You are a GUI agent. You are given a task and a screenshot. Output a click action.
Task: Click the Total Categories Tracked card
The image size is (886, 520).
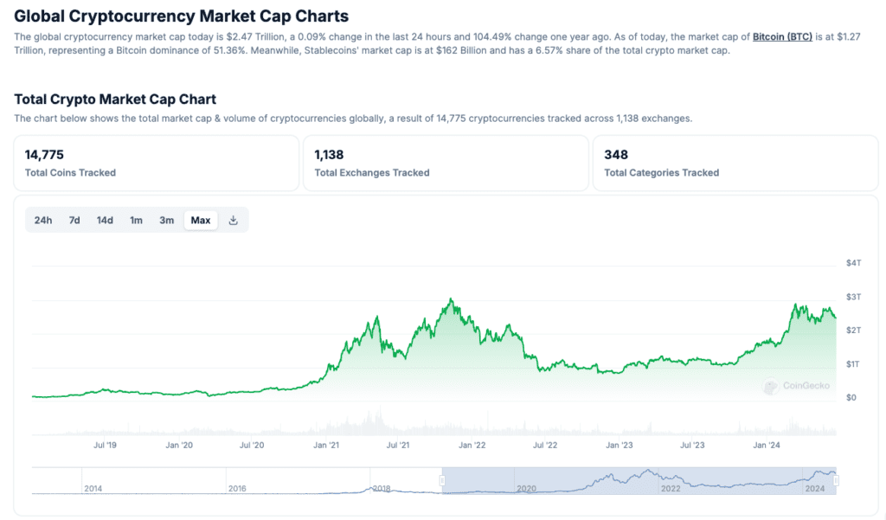point(735,163)
